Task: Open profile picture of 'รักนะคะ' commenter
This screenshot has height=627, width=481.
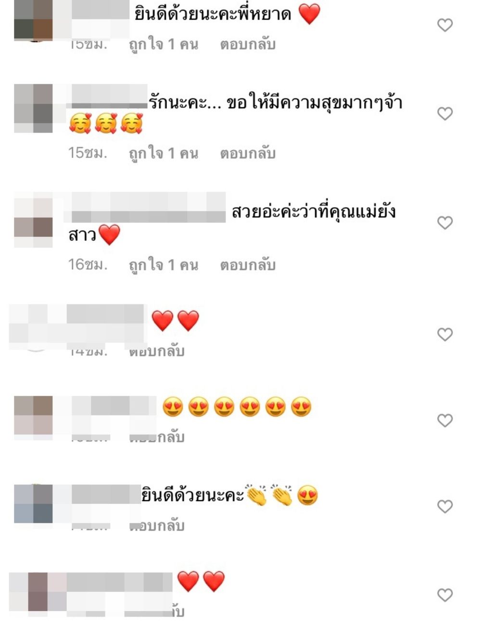Action: click(x=33, y=108)
